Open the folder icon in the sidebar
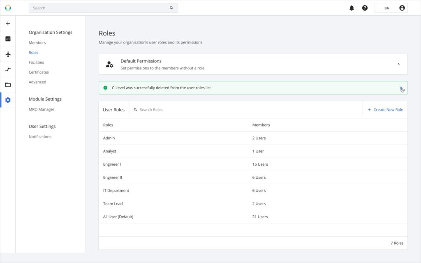 [x=8, y=84]
